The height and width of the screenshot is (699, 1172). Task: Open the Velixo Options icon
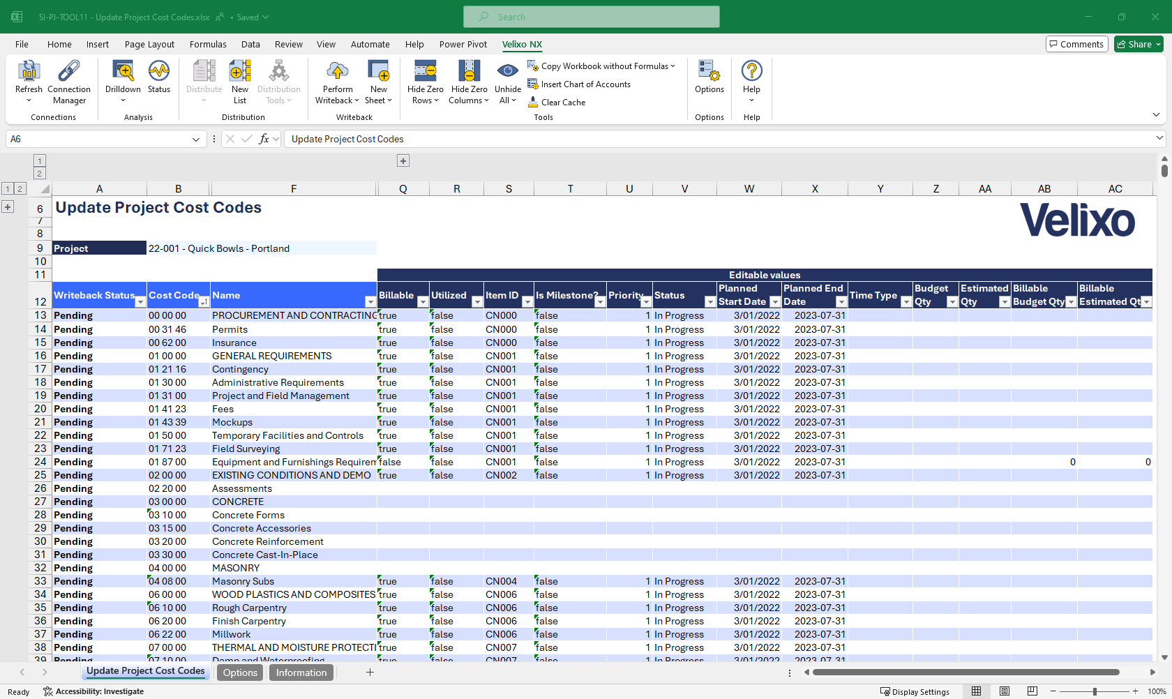click(x=709, y=72)
